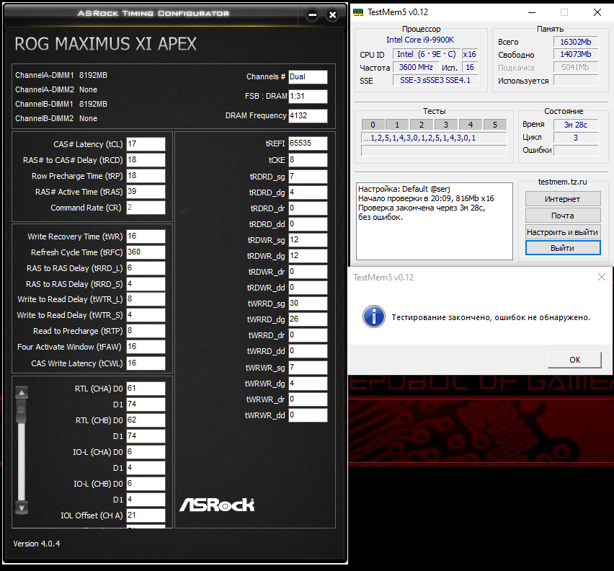Click the Всего memory value 16302Mb

point(576,42)
